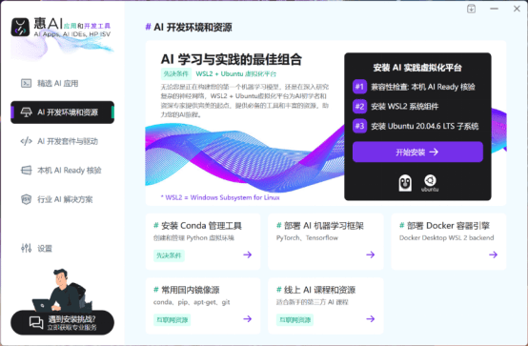Click arrow on 部署 Docker 容器引擎 card
528x346 pixels.
click(x=494, y=254)
